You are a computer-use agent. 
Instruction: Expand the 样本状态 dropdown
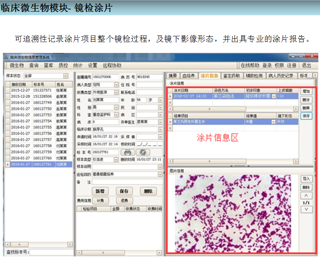[66, 76]
